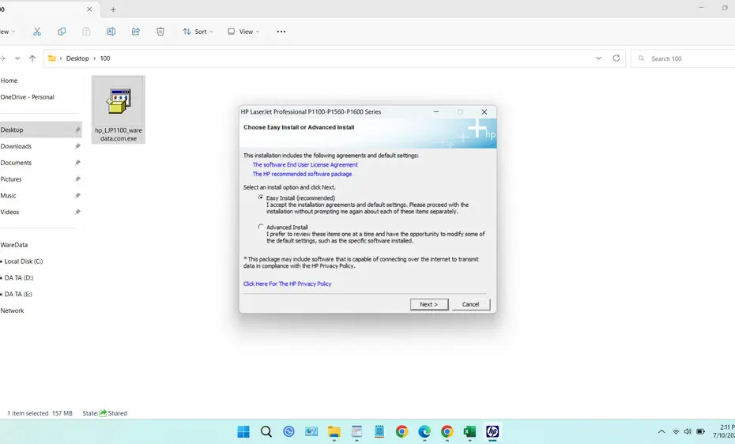735x444 pixels.
Task: Open the HP recommended software package link
Action: [x=302, y=174]
